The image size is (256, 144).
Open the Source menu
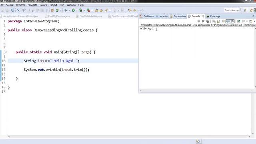point(10,5)
